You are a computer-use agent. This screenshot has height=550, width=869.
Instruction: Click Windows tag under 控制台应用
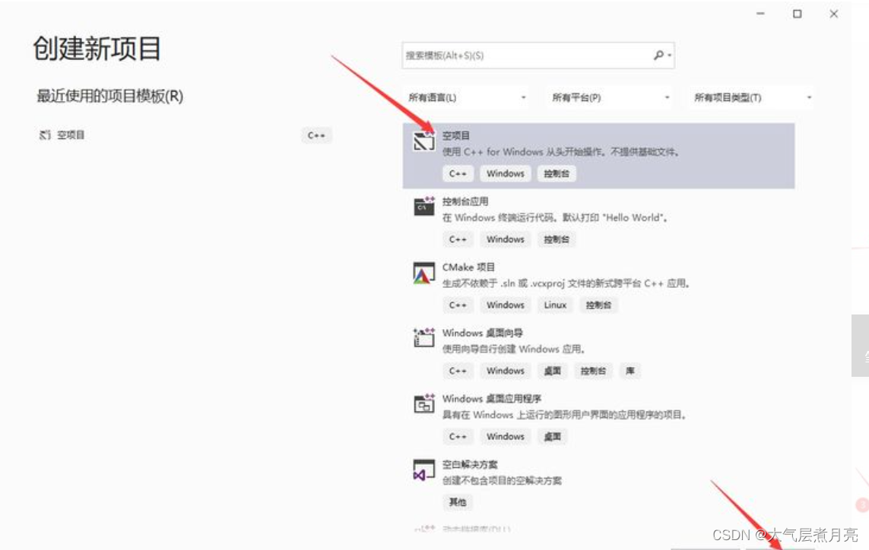point(506,239)
